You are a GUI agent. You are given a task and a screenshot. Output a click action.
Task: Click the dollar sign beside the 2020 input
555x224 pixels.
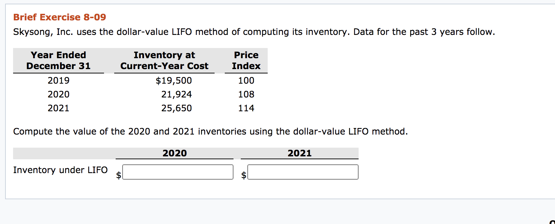[x=118, y=175]
